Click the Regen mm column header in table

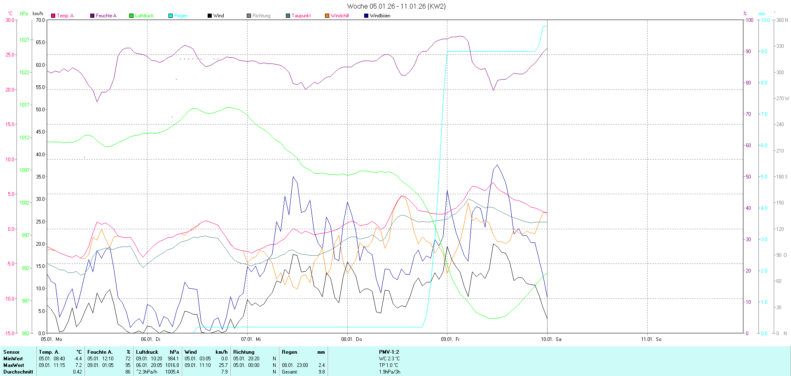(303, 352)
